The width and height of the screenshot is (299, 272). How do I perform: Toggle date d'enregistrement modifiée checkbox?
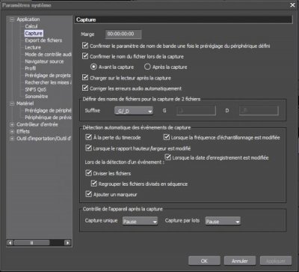pos(168,157)
